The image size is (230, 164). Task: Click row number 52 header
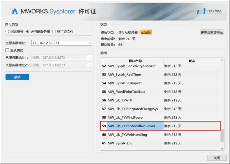(x=104, y=66)
